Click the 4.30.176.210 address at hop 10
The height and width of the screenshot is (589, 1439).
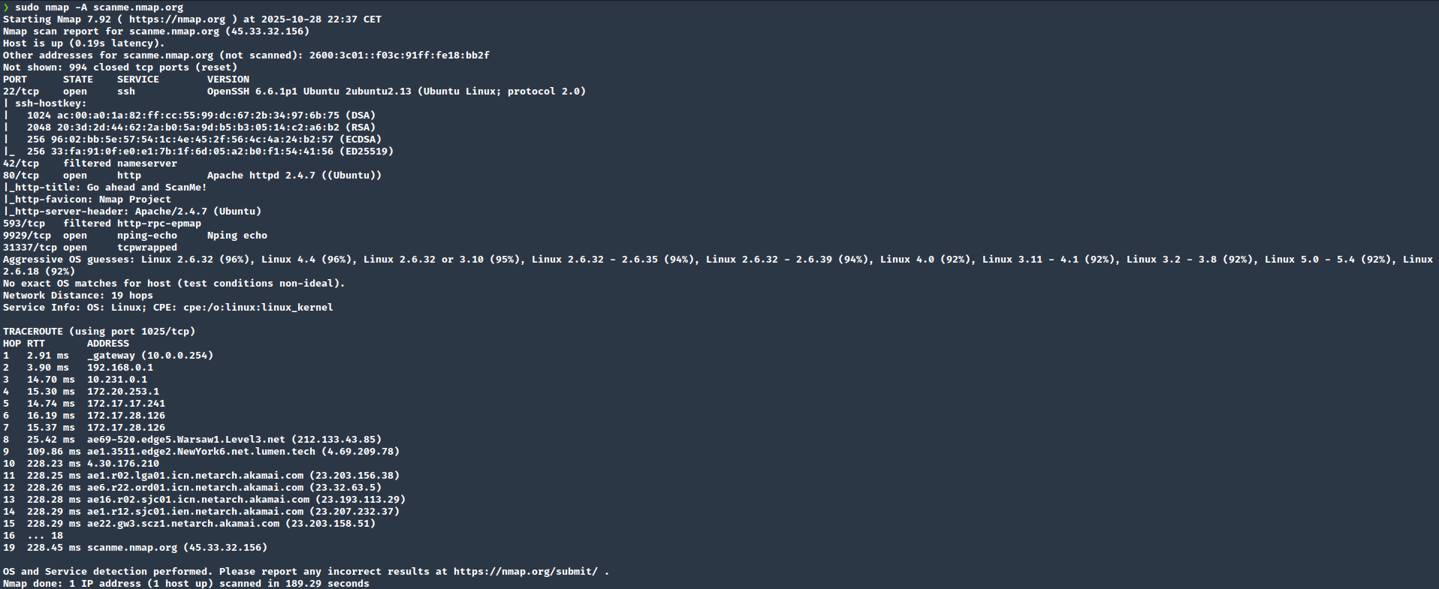click(x=122, y=464)
